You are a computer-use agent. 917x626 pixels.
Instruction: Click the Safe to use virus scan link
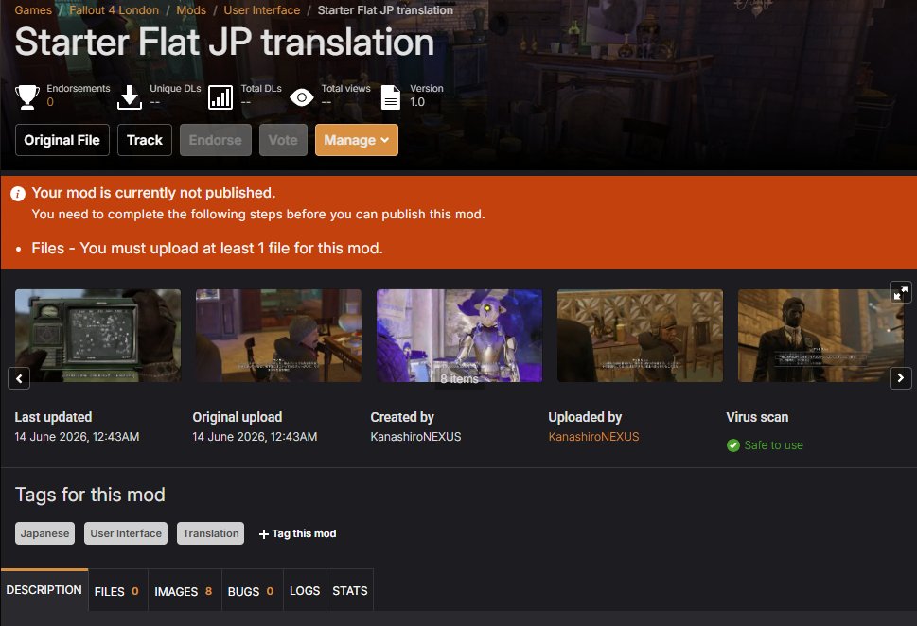pos(773,445)
